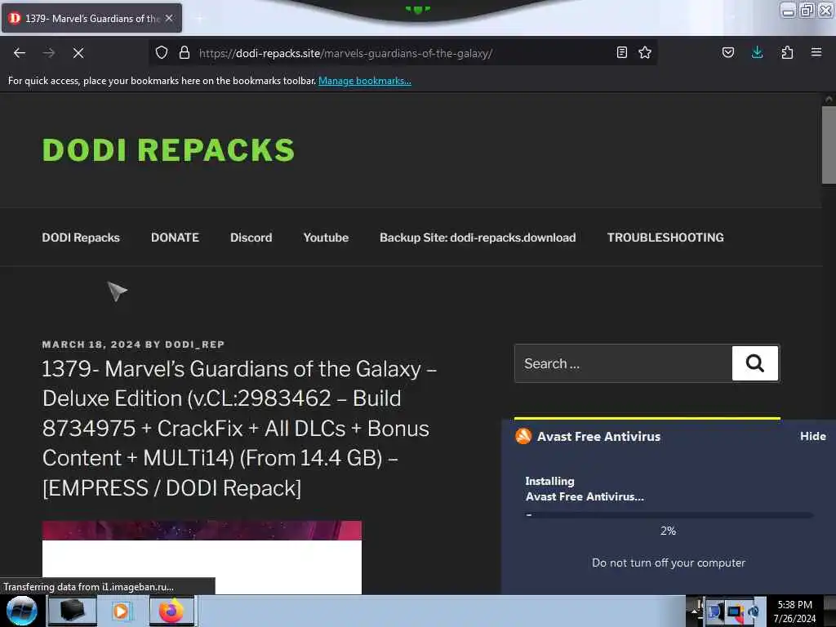Click the colorful monitor tray icon

coord(736,611)
